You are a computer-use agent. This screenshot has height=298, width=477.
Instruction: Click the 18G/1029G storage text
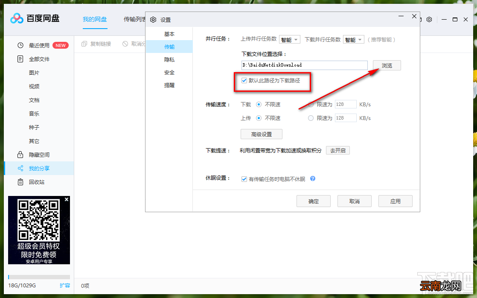[x=22, y=286]
